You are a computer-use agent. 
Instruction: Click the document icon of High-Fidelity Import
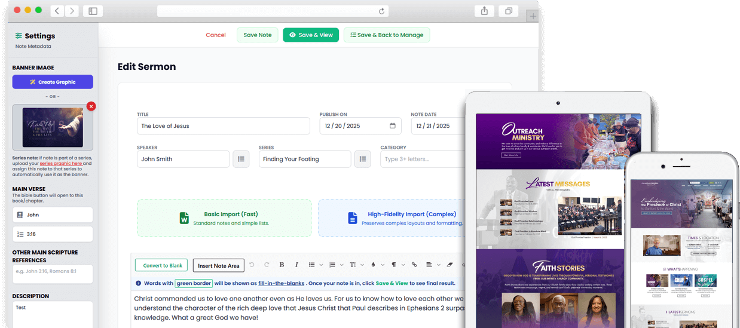coord(353,218)
